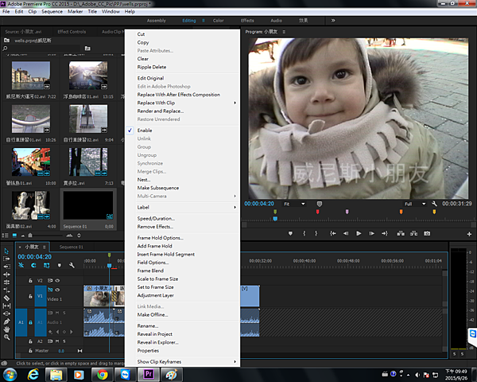Viewport: 477px width, 382px height.
Task: Select the Slip tool
Action: click(6, 306)
